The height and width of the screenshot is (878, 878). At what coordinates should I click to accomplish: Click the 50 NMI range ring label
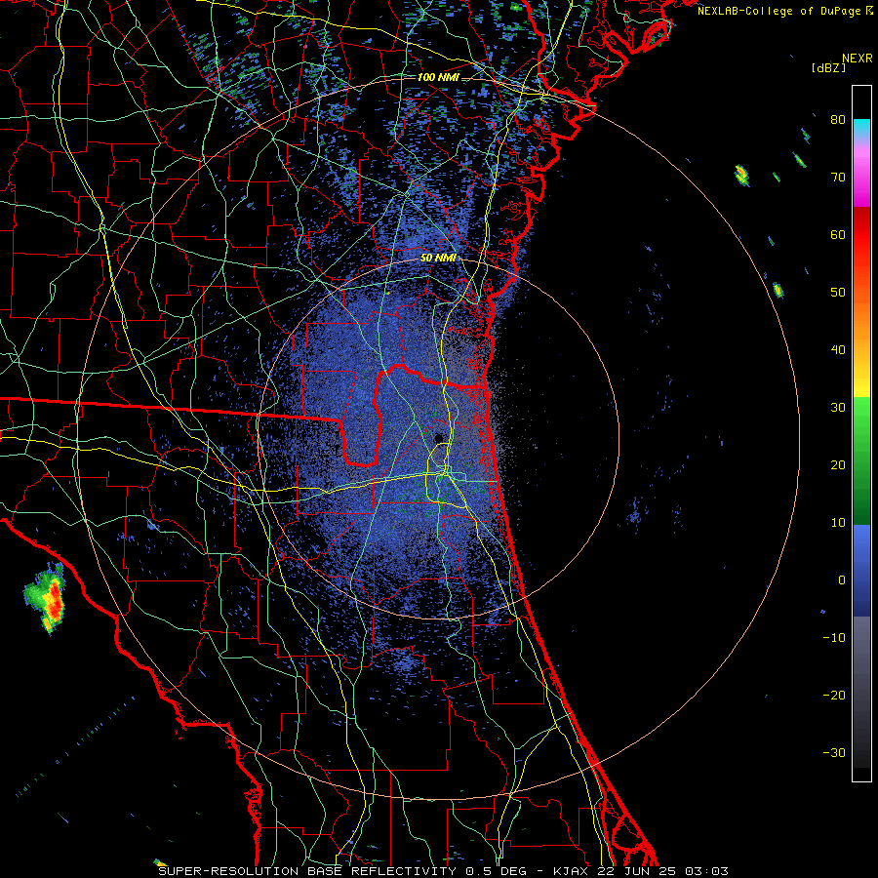tap(438, 259)
